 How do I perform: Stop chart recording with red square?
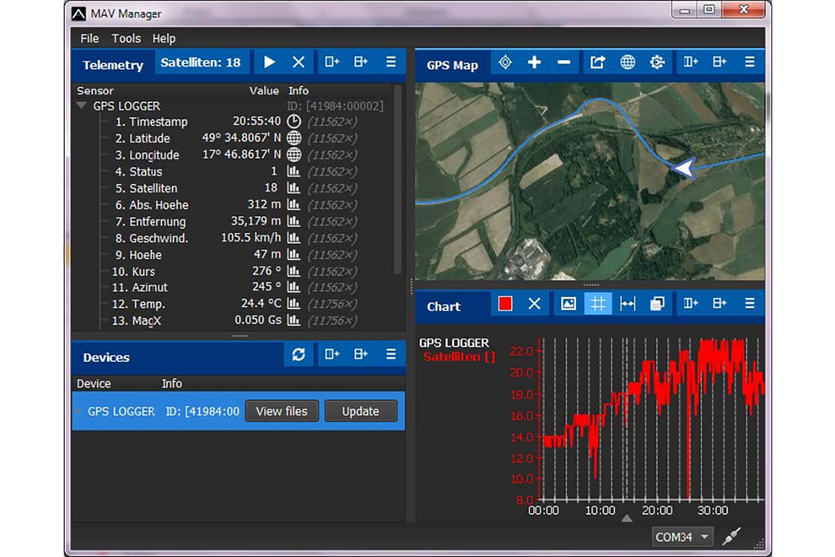tap(506, 304)
